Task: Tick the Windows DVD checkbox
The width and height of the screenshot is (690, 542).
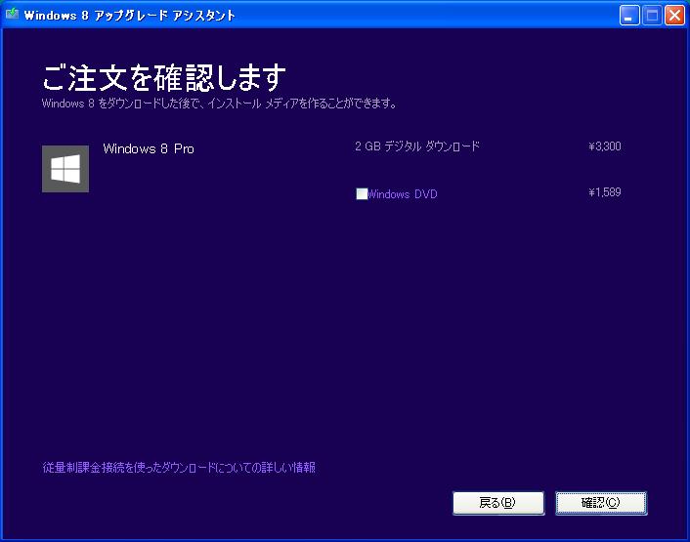Action: (362, 194)
